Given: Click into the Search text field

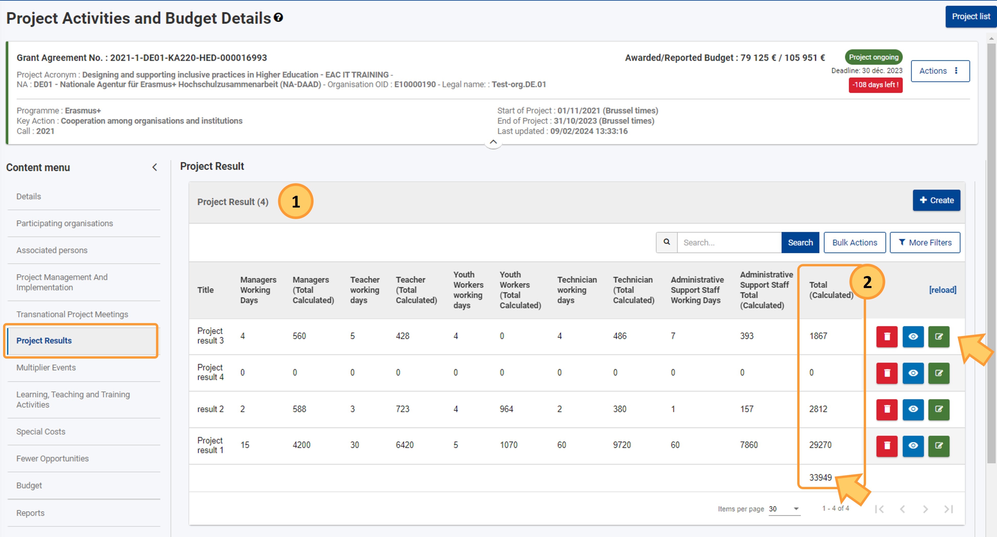Looking at the screenshot, I should 729,243.
